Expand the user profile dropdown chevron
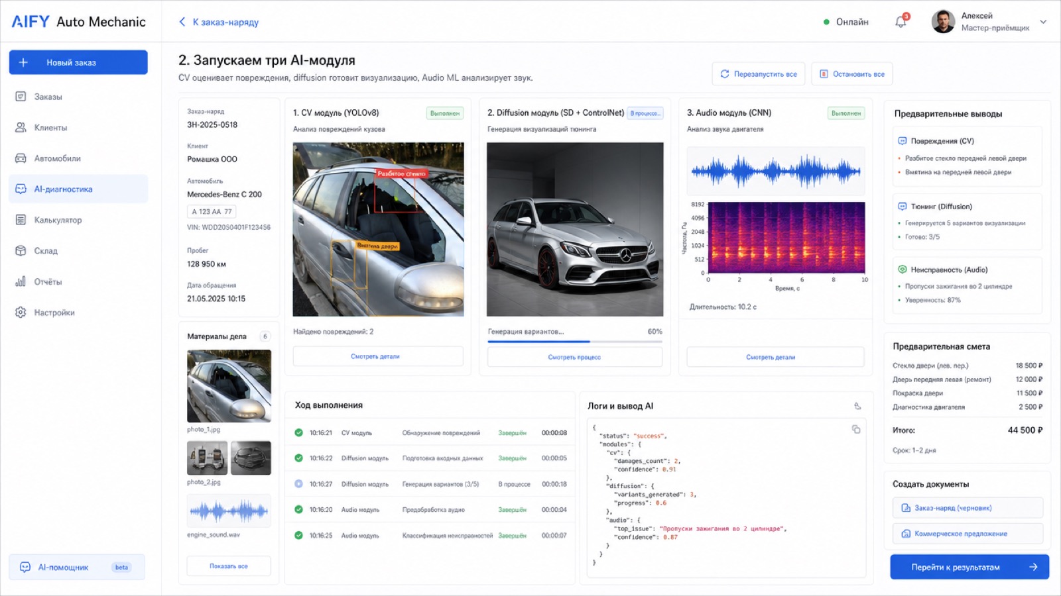 [x=1043, y=22]
